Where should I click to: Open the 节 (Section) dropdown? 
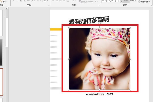pos(4,2)
